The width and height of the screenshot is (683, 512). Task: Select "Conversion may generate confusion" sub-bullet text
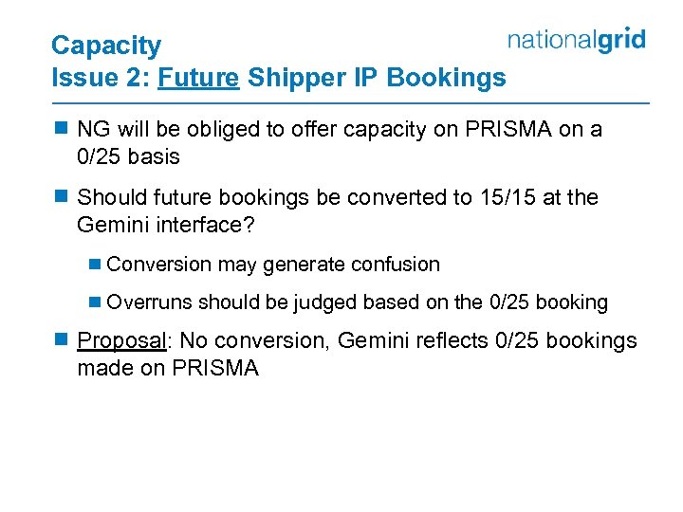(273, 265)
